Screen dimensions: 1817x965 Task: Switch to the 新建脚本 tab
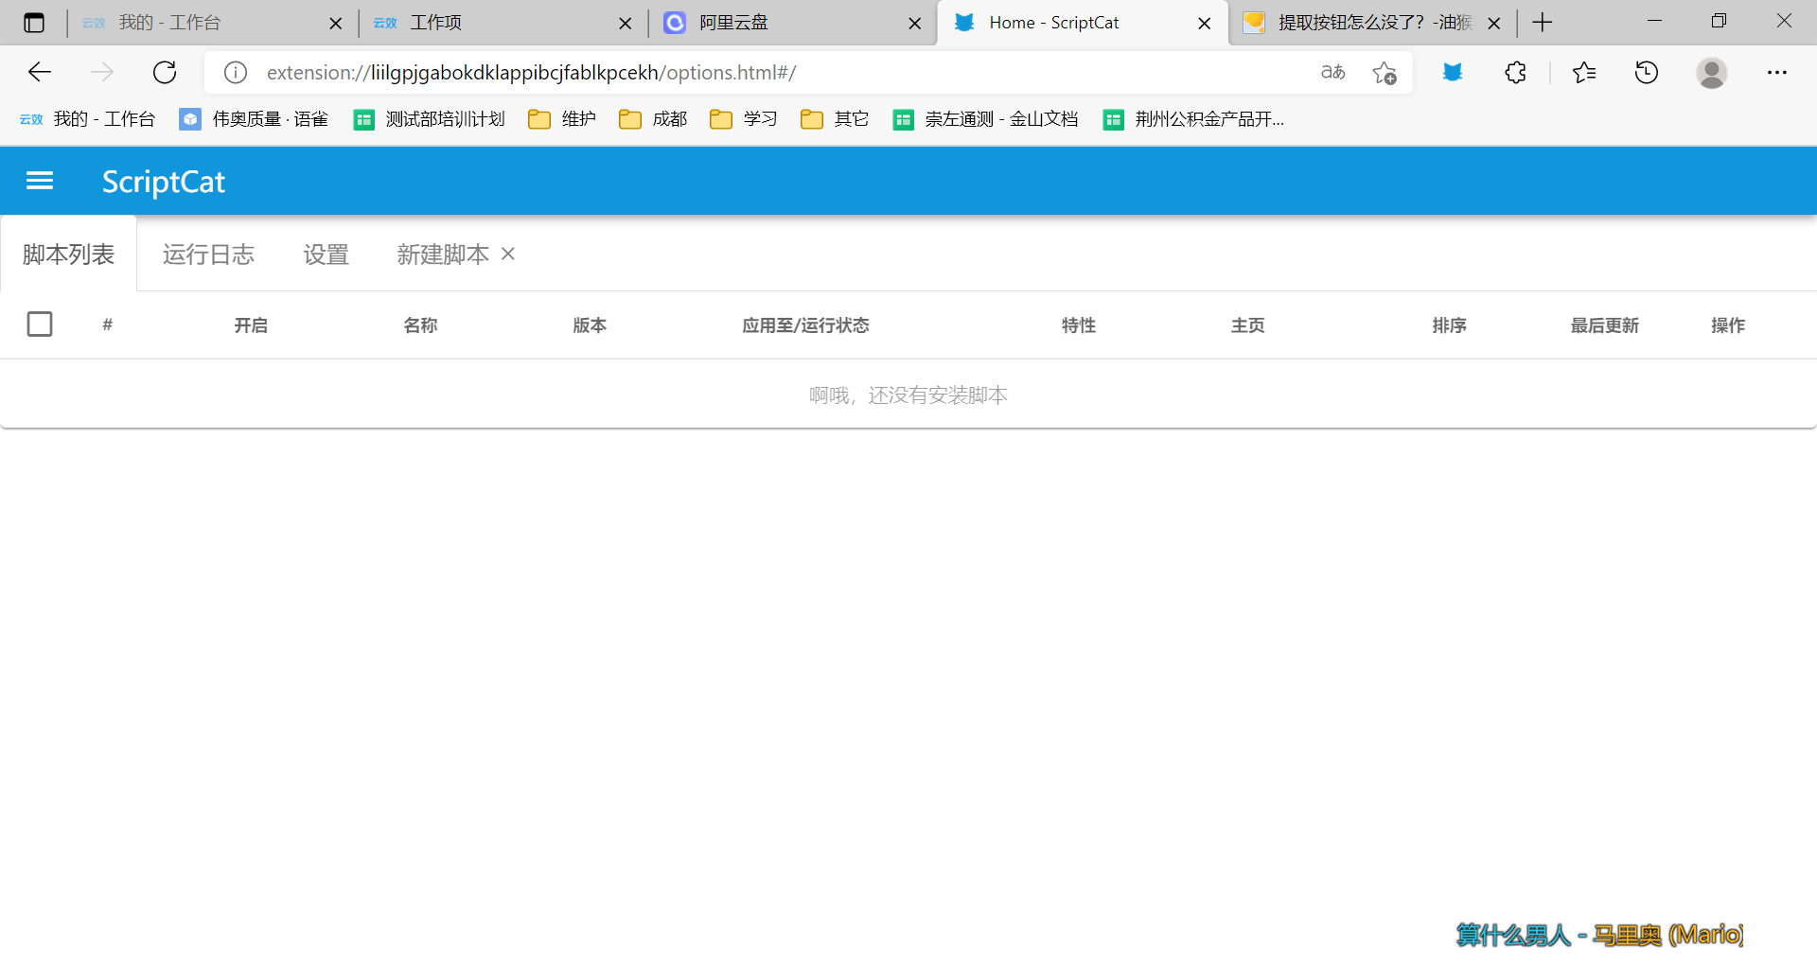coord(443,254)
